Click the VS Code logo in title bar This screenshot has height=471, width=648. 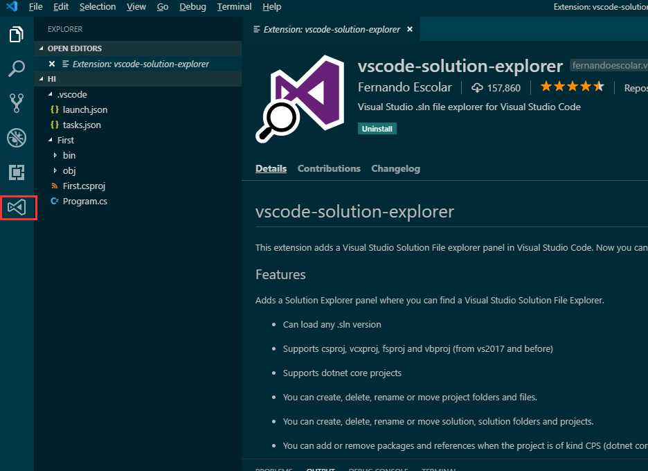(x=12, y=6)
